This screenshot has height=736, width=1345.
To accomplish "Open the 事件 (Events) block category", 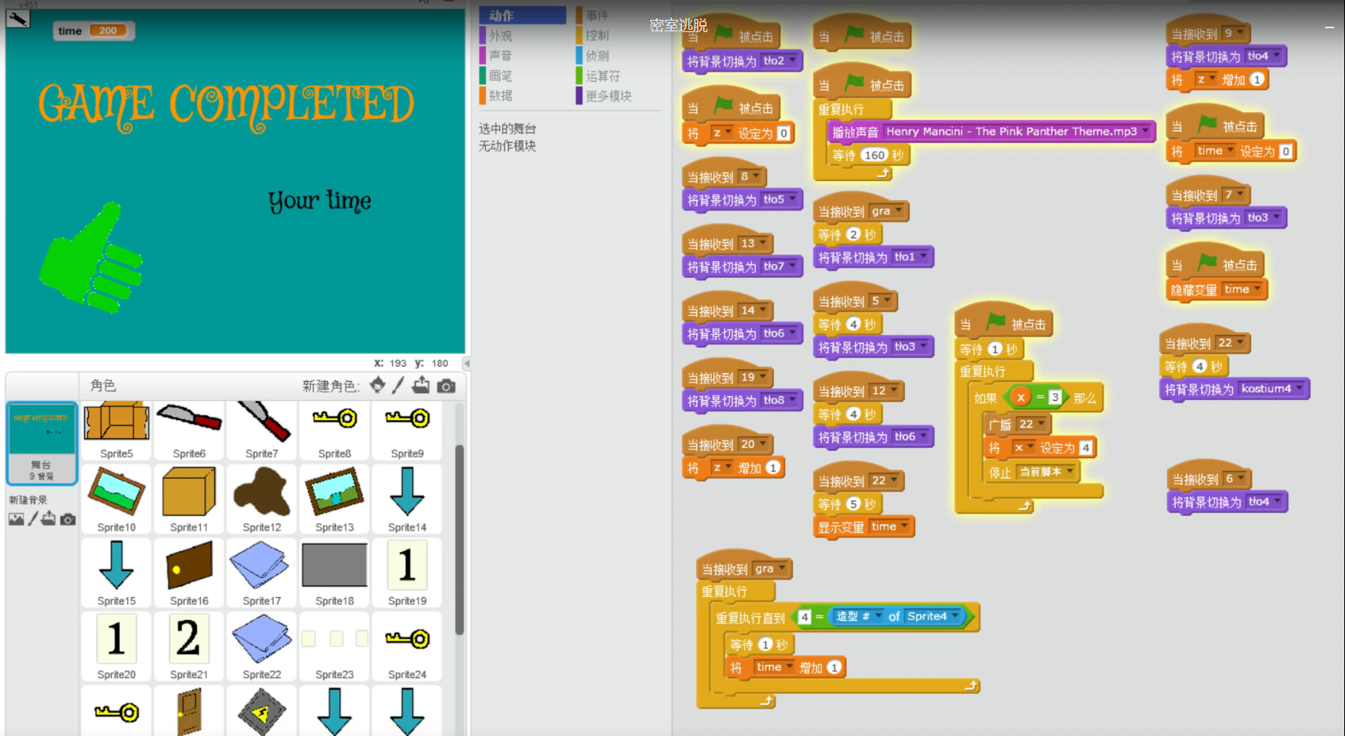I will click(597, 15).
